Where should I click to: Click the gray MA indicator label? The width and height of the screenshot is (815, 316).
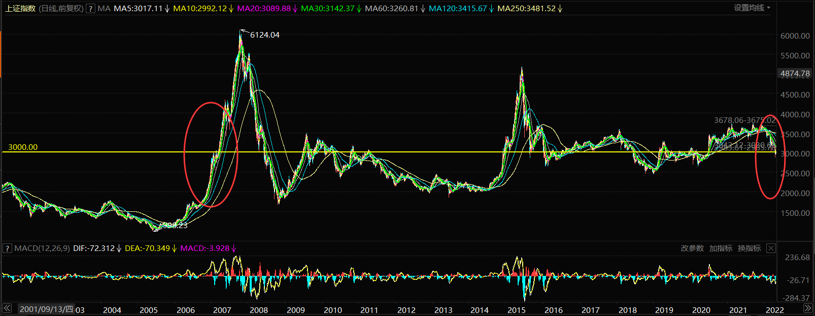pos(104,9)
